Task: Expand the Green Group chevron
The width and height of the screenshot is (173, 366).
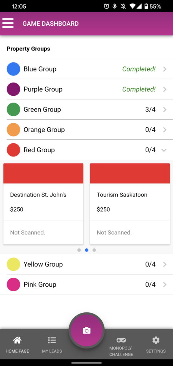Action: tap(165, 109)
